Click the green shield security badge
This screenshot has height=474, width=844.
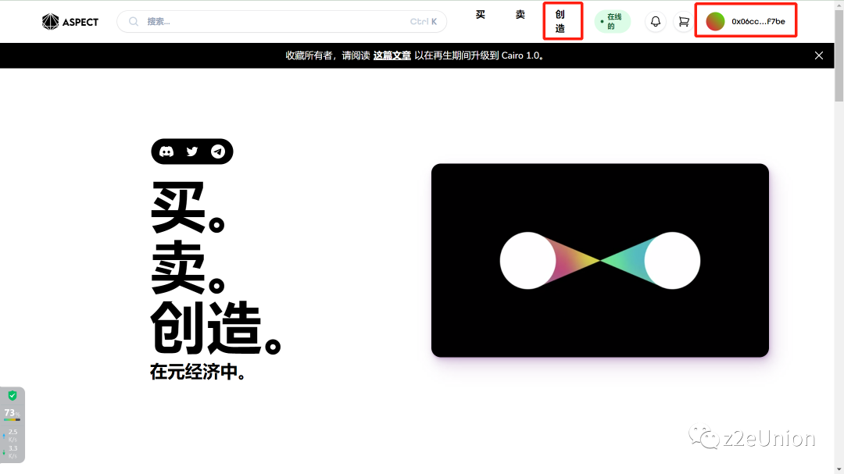tap(11, 396)
